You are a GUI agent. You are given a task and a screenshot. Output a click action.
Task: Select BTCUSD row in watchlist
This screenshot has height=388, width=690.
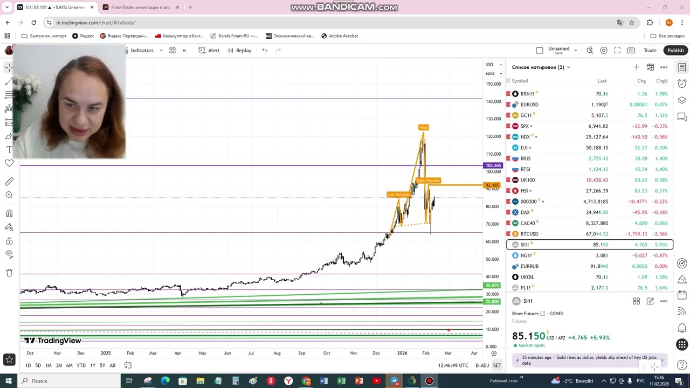590,234
